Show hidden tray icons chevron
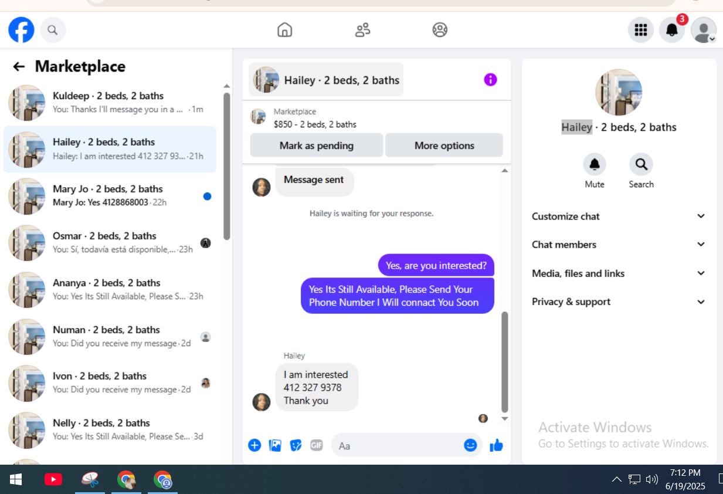This screenshot has height=494, width=723. tap(616, 479)
